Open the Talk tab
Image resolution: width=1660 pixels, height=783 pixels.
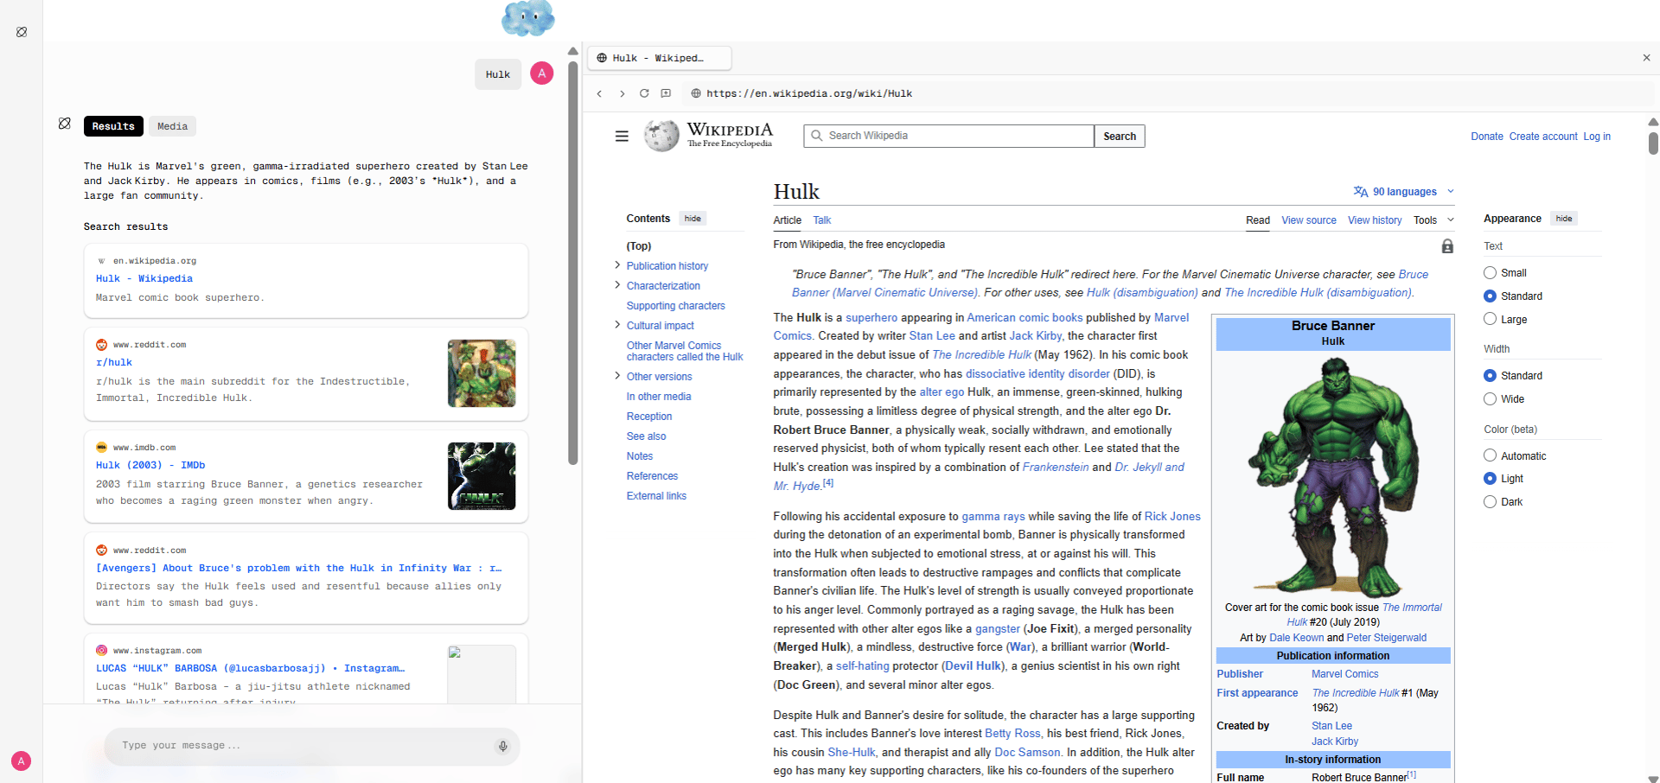coord(822,220)
